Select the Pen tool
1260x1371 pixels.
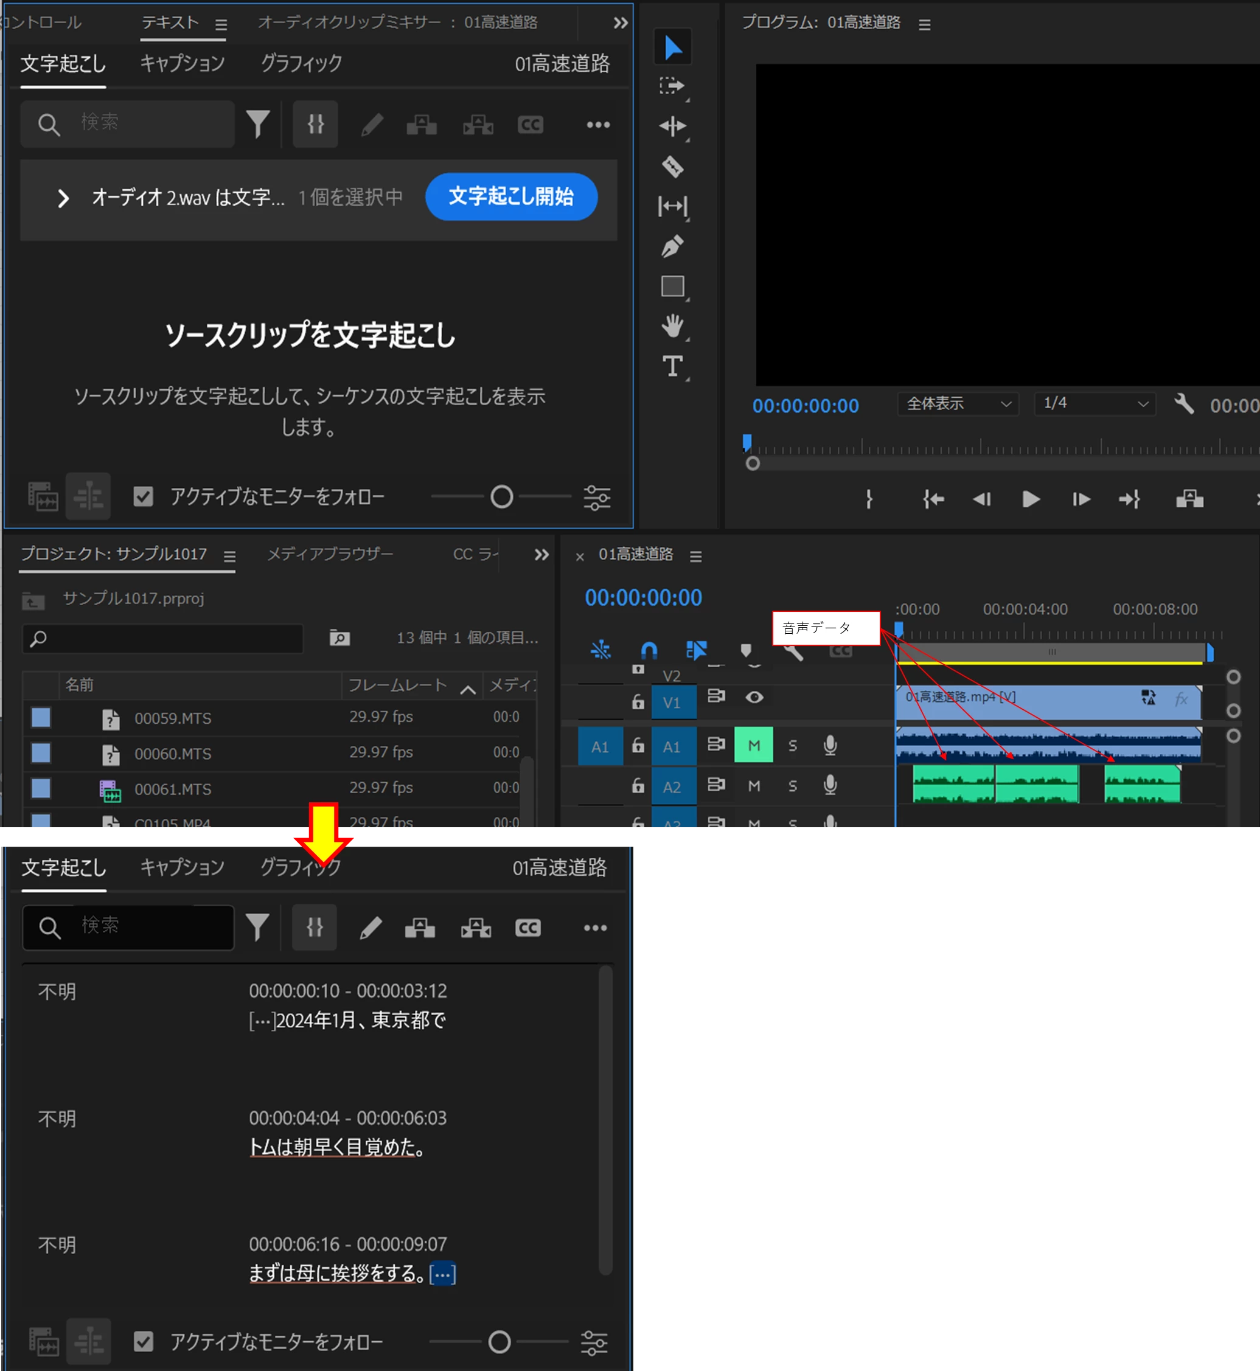coord(672,246)
